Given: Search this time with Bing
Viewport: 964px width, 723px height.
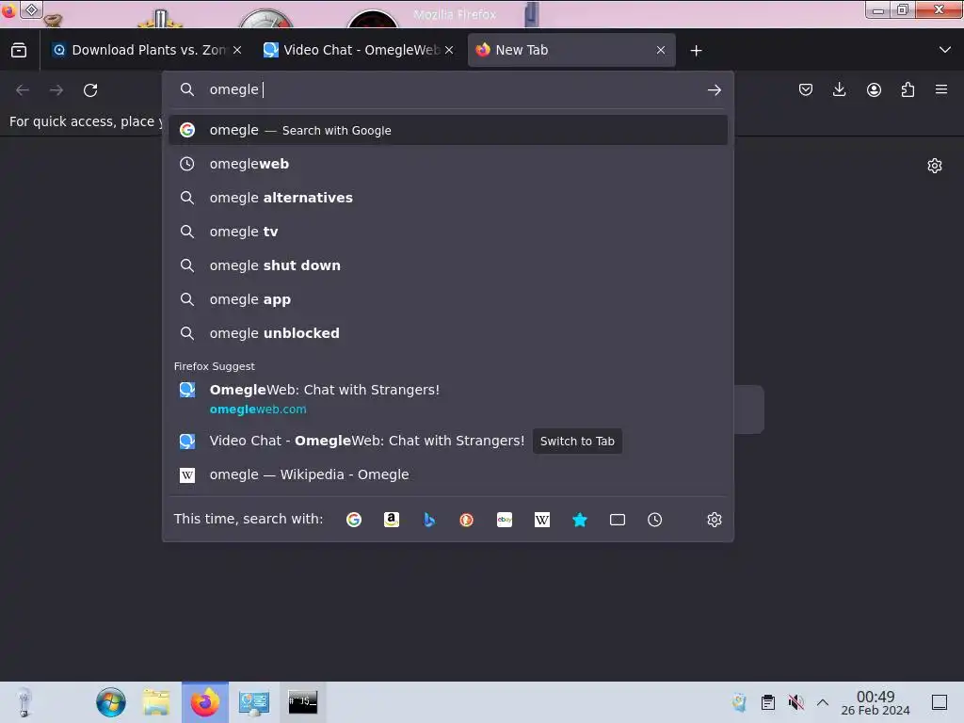Looking at the screenshot, I should click(429, 520).
